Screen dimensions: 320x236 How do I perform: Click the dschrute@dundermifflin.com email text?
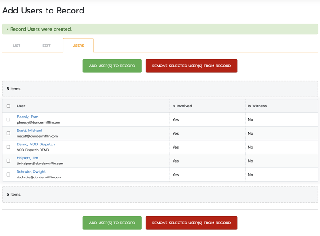[39, 177]
